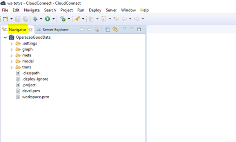Select the trans folder name
This screenshot has width=236, height=142.
click(27, 67)
